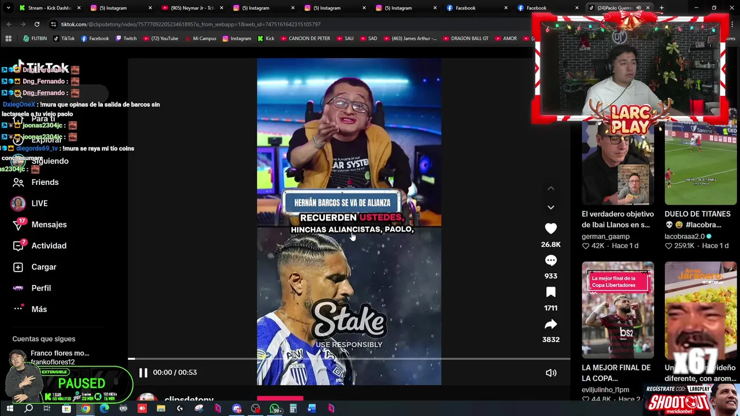Close the Stream - Kick Dashboard tab
740x416 pixels.
tap(79, 8)
